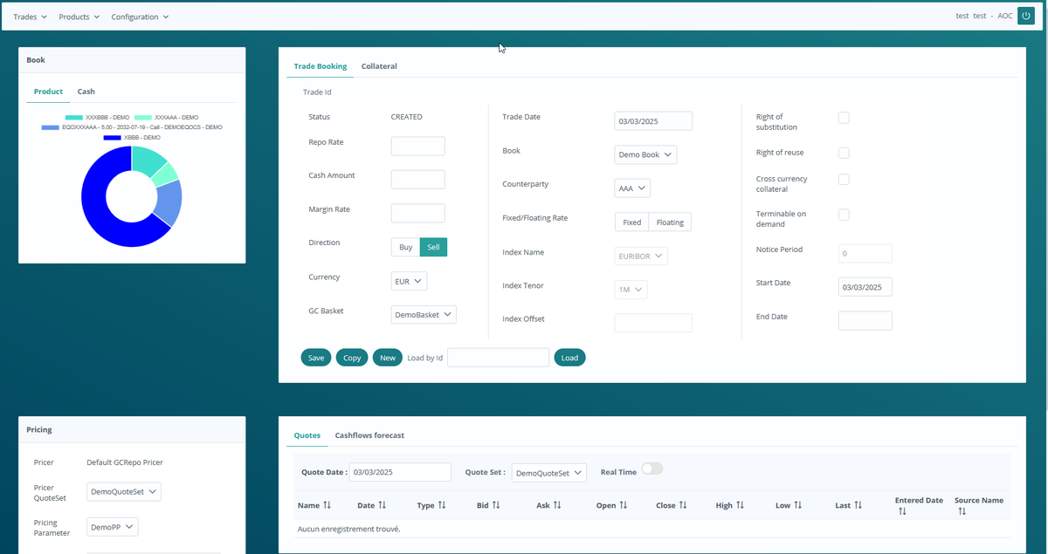1048x554 pixels.
Task: Click the sort arrows next to Open
Action: (x=624, y=505)
